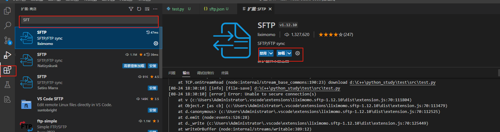Switch to the Output (输出) panel tab
Viewport: 500px width, 132px height.
click(186, 73)
